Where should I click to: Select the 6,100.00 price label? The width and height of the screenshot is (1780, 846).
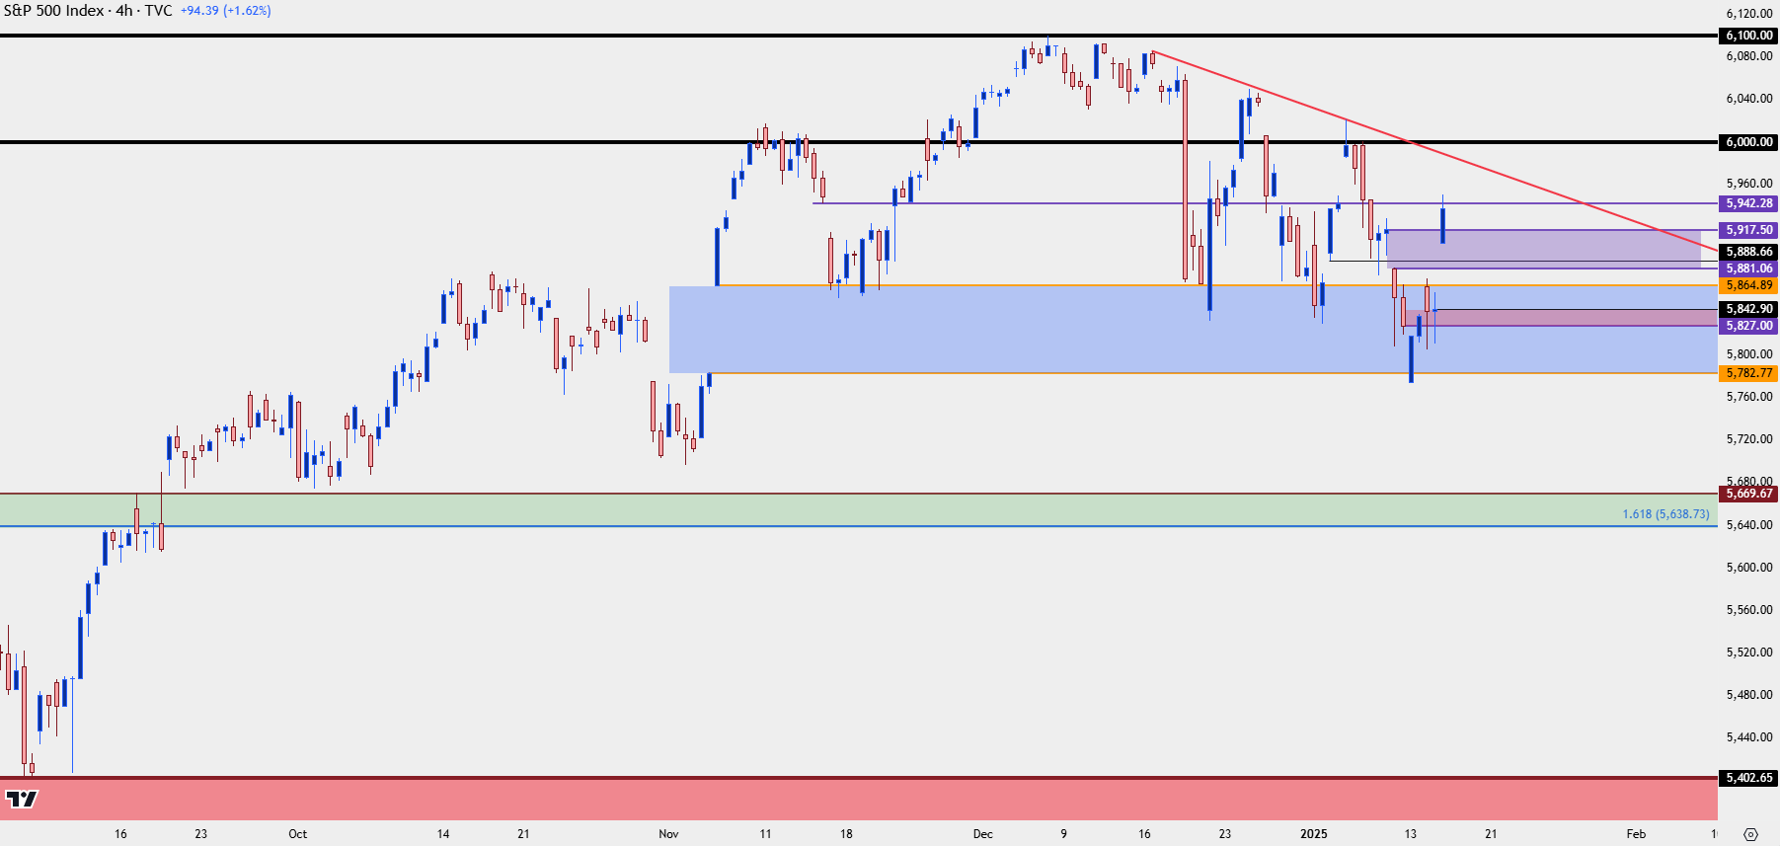tap(1748, 36)
